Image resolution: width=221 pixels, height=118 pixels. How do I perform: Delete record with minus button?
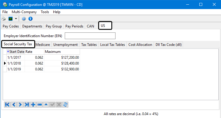pos(40,105)
